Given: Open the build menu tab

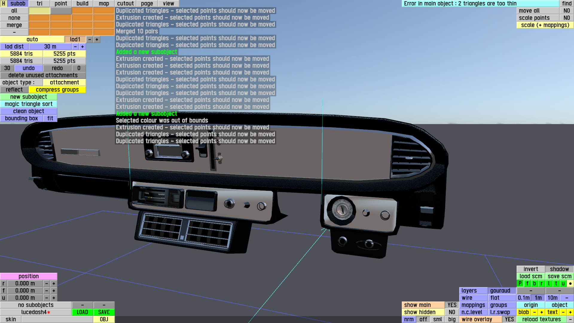Looking at the screenshot, I should point(82,3).
